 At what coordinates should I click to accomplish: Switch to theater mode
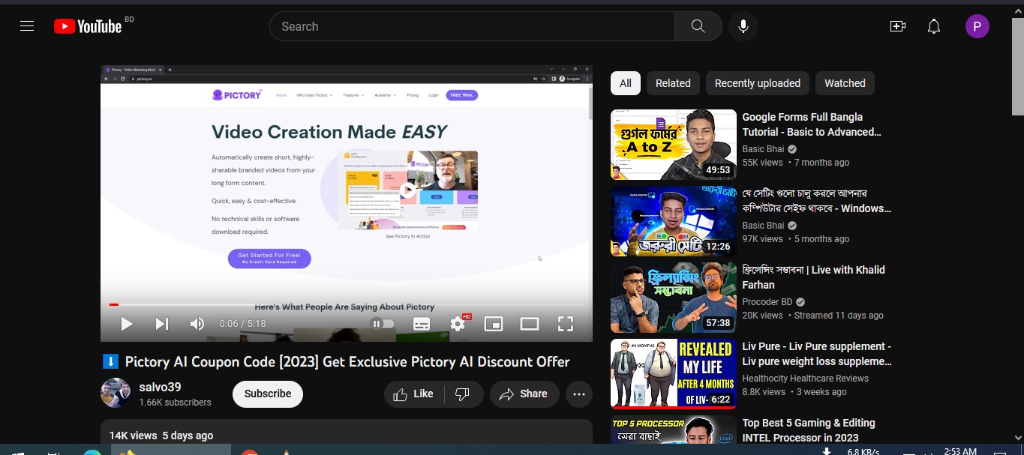click(x=530, y=324)
